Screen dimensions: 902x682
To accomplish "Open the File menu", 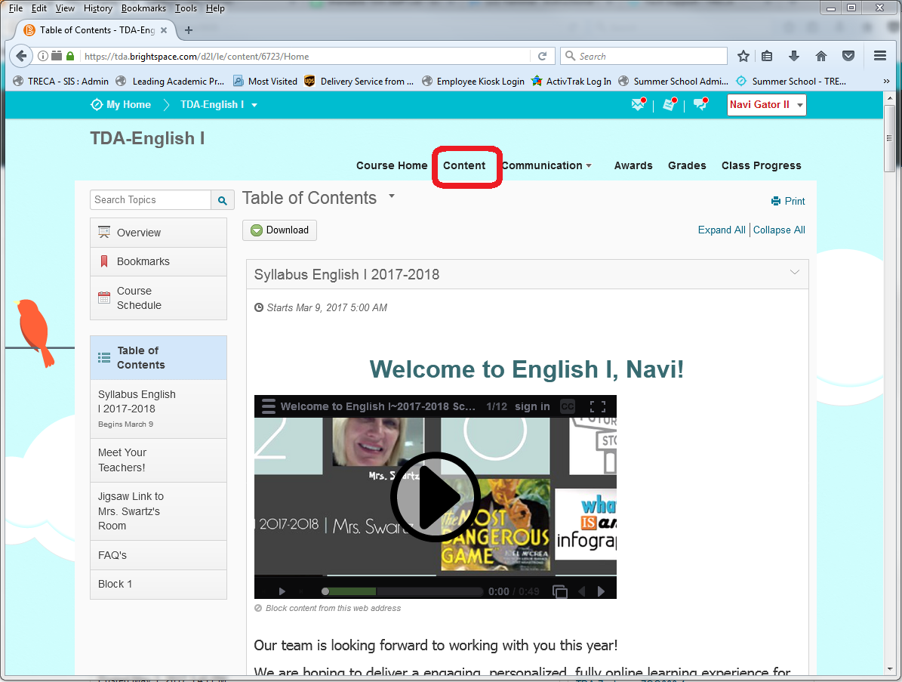I will click(x=16, y=8).
